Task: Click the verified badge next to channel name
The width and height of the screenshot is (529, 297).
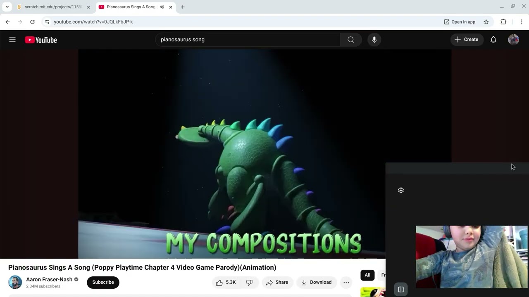Action: (x=76, y=280)
